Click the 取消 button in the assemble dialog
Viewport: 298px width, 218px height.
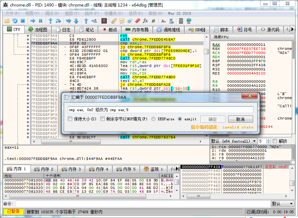point(240,119)
